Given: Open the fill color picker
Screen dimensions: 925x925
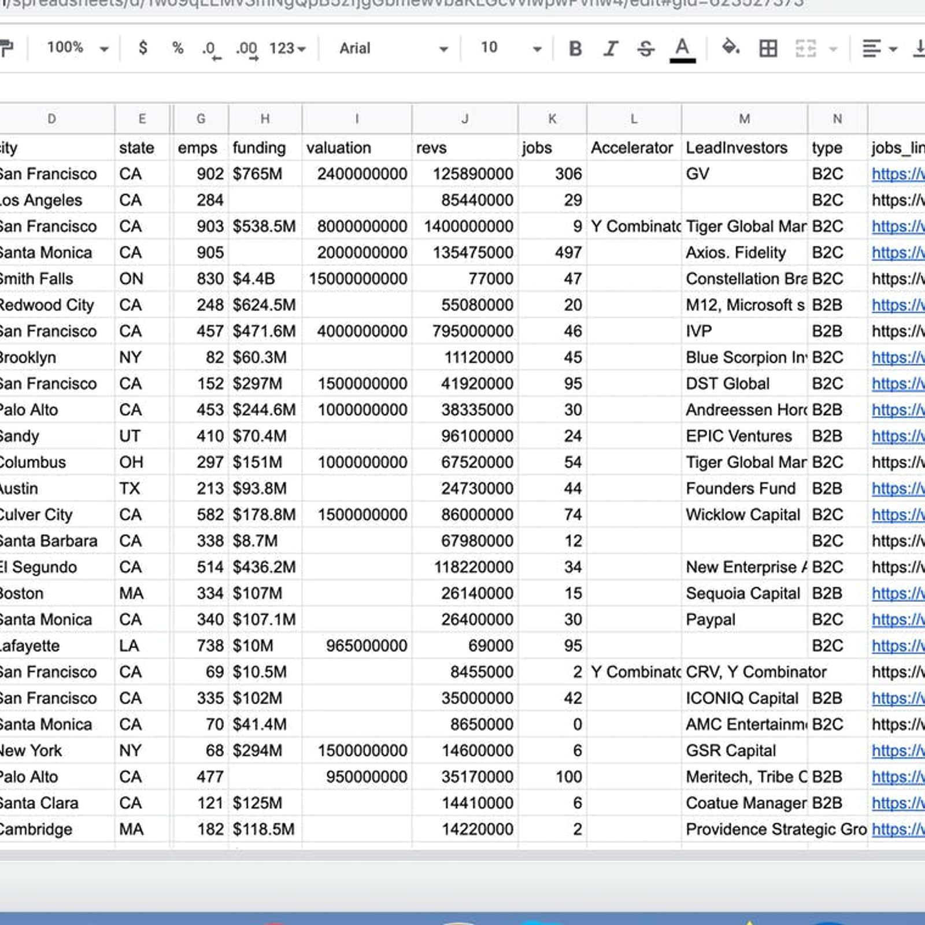Looking at the screenshot, I should coord(731,48).
